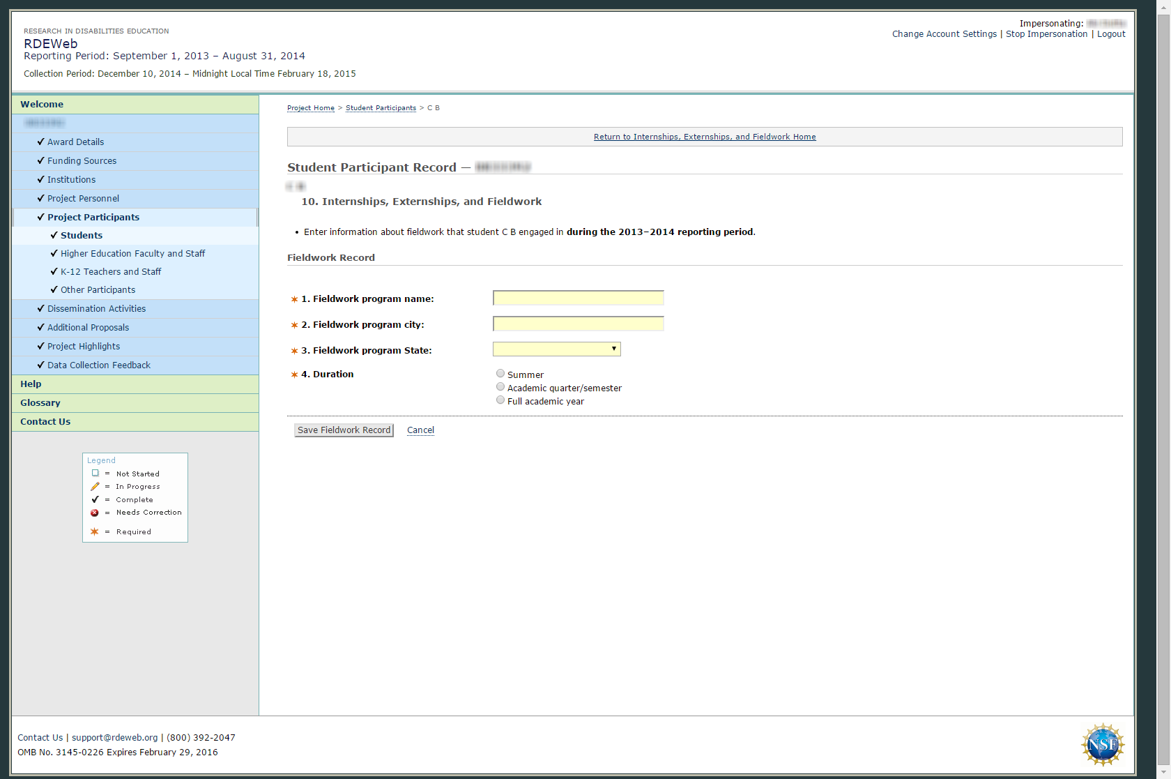Click the NSF logo in footer
The height and width of the screenshot is (779, 1171).
point(1103,744)
